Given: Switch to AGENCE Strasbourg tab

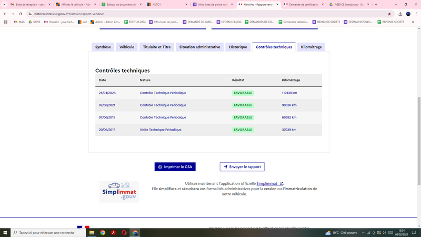Looking at the screenshot, I should [x=349, y=5].
